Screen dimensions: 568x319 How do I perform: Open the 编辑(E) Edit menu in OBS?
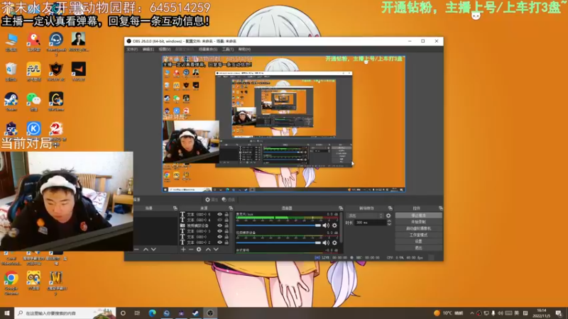click(148, 49)
